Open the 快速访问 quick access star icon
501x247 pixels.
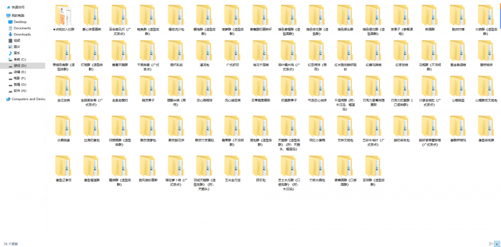[8, 7]
